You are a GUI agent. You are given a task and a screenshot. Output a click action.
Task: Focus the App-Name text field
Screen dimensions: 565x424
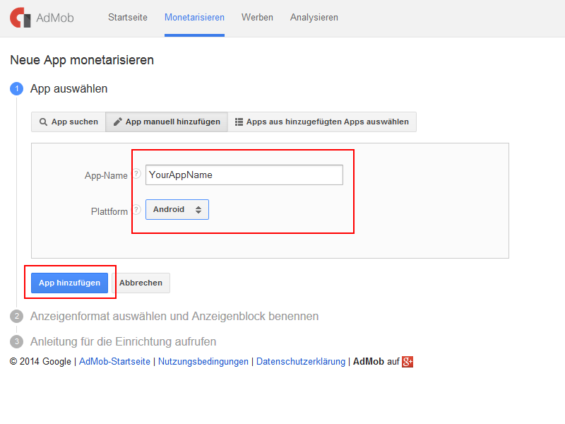244,175
